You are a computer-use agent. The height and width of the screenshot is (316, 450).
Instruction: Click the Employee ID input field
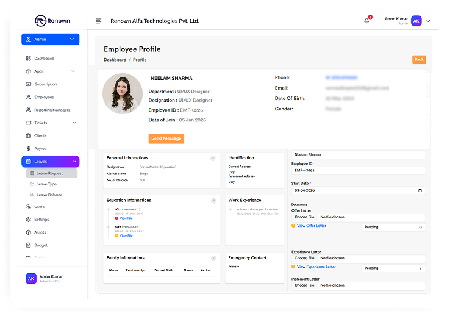[358, 171]
